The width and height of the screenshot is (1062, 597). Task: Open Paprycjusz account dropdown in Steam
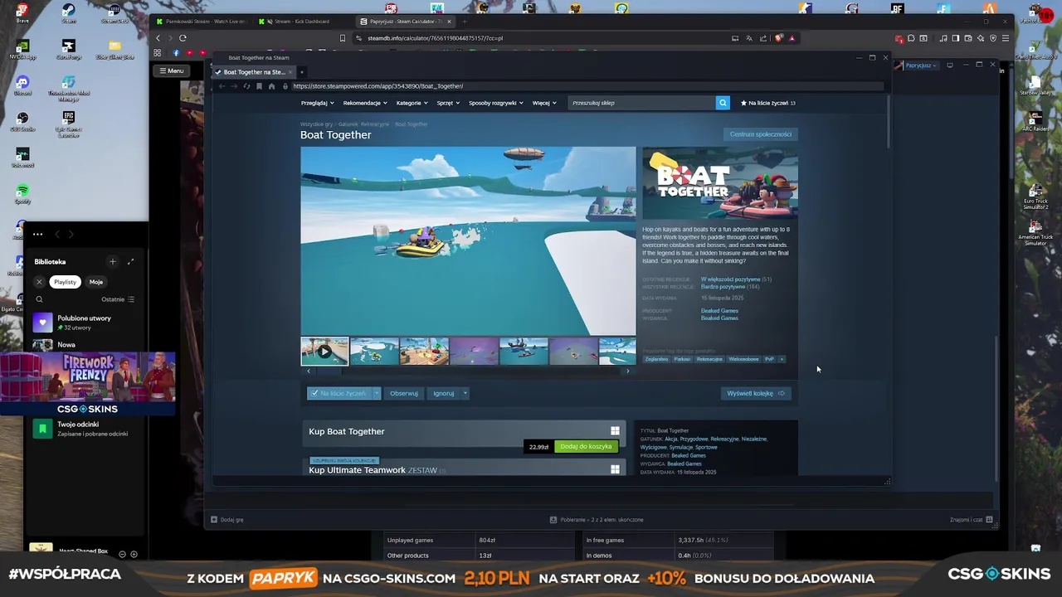920,65
